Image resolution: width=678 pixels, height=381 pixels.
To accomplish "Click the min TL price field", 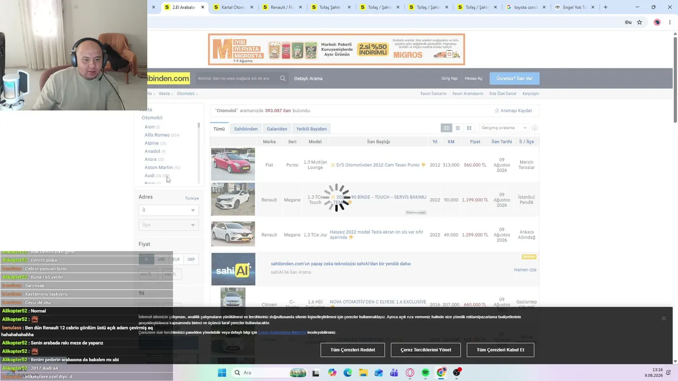I will pos(148,274).
